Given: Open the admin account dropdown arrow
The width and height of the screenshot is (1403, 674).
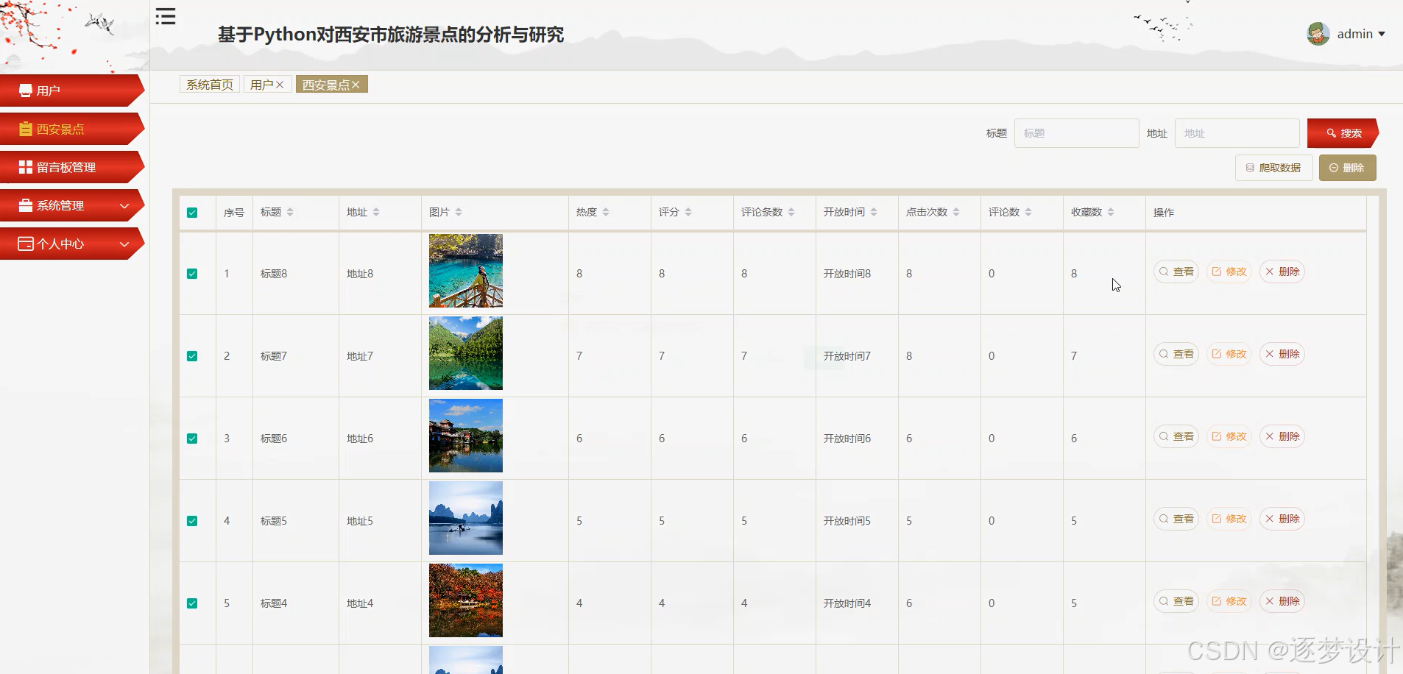Looking at the screenshot, I should [x=1382, y=34].
